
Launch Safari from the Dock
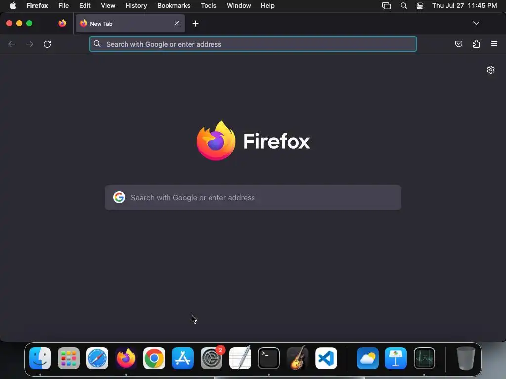pos(97,358)
